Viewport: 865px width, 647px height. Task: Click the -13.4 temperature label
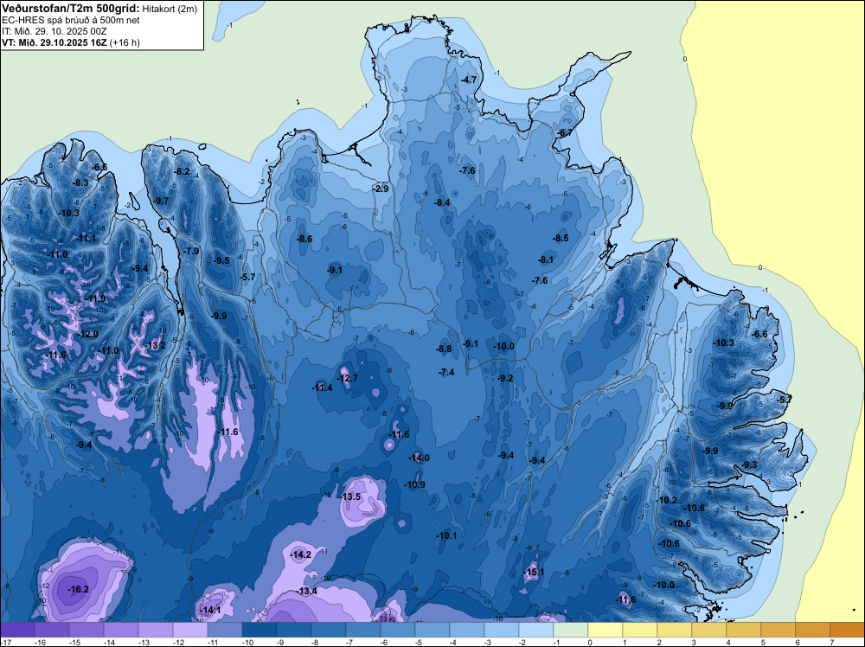(x=307, y=592)
